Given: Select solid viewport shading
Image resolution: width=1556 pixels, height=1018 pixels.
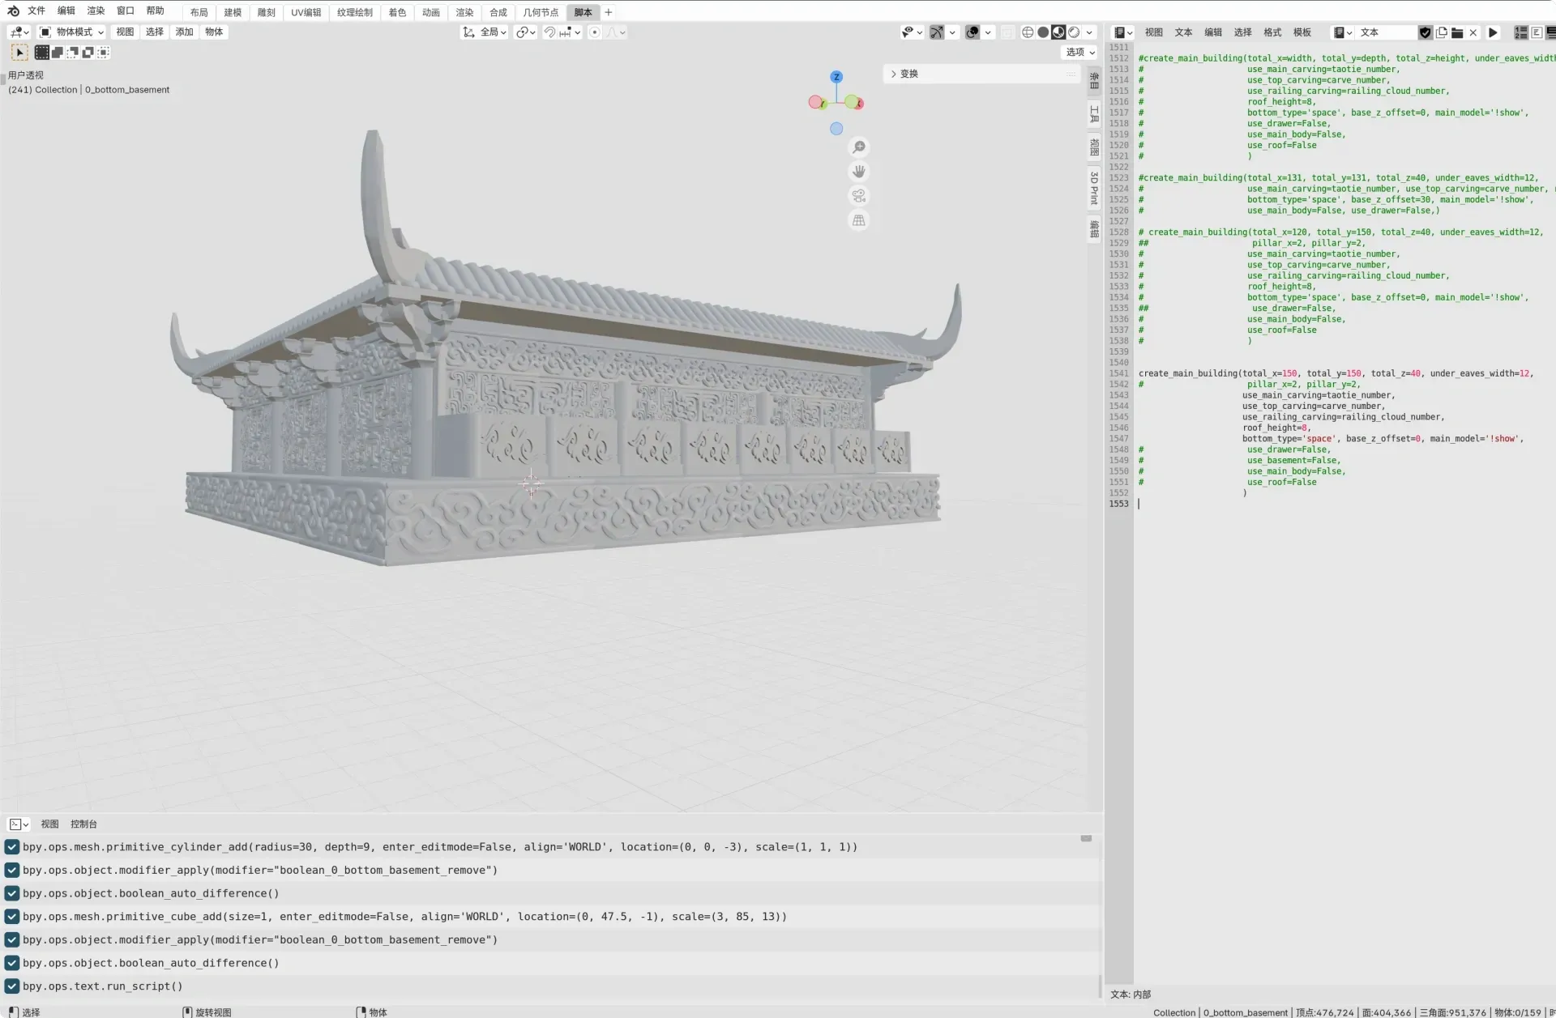Looking at the screenshot, I should click(x=1043, y=32).
